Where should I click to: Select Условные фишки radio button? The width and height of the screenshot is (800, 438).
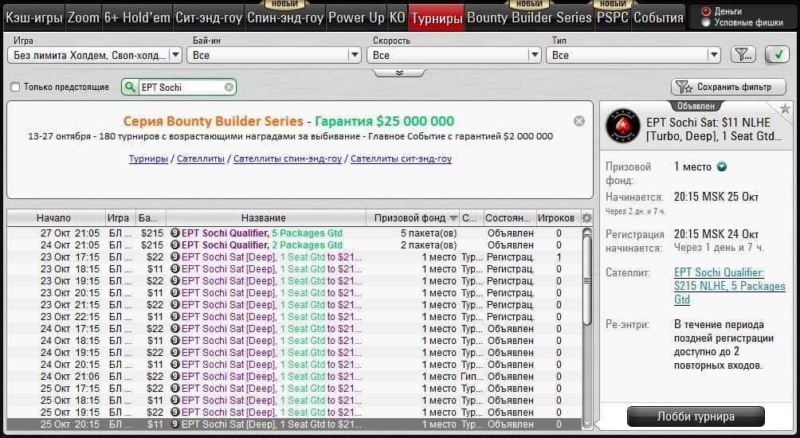pyautogui.click(x=706, y=22)
